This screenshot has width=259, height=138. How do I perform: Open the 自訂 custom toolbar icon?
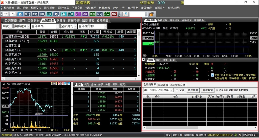(x=100, y=14)
